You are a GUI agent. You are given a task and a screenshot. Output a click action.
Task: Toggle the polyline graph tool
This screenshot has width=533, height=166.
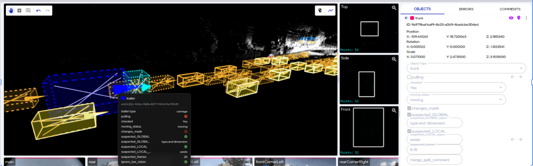pos(330,11)
